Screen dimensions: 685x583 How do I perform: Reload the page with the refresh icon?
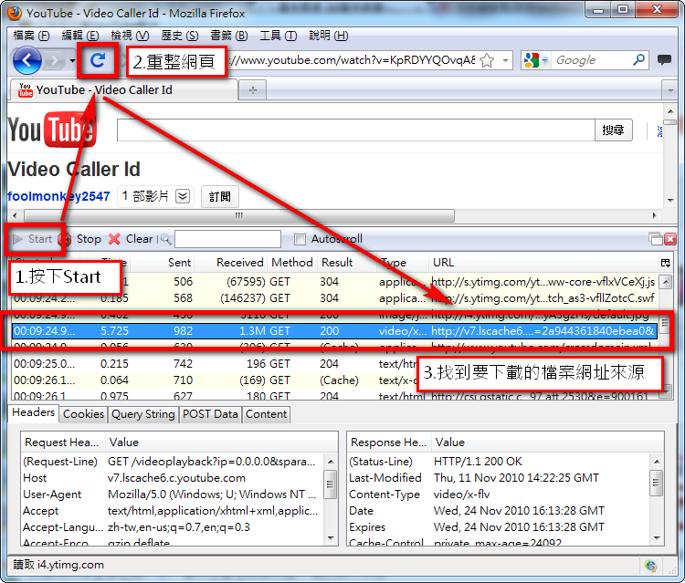(98, 60)
